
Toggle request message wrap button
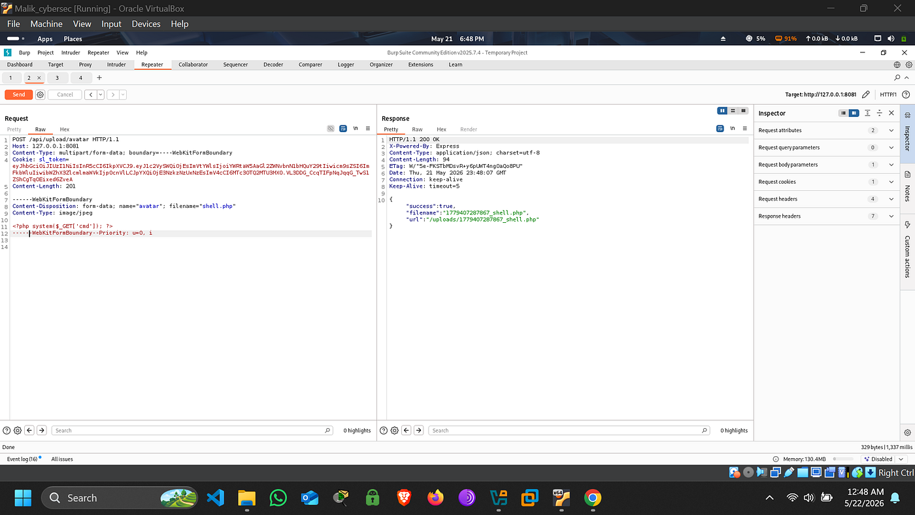(x=343, y=129)
